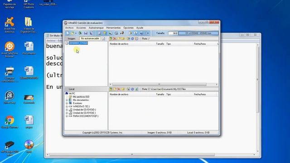Image resolution: width=290 pixels, height=163 pixels.
Task: Click refresh icon in Local toolbar
Action: click(x=137, y=89)
